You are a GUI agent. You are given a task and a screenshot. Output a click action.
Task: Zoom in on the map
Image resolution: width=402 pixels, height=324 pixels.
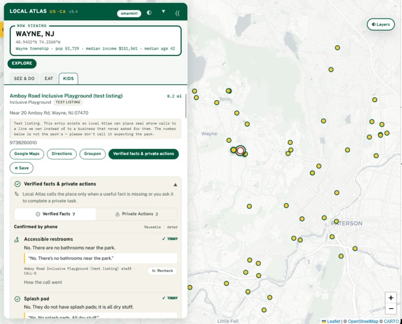coord(391,298)
